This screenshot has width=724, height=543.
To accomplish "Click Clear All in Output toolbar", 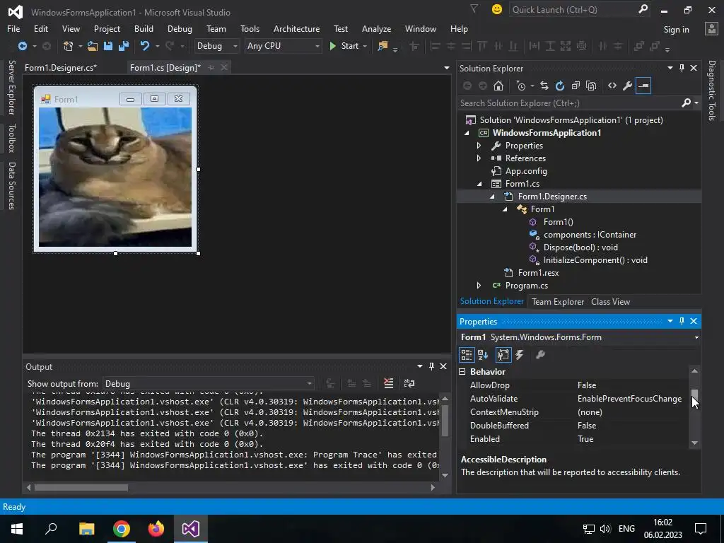I will (389, 383).
